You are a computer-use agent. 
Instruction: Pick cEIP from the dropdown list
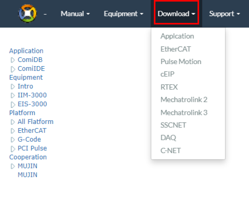[168, 74]
